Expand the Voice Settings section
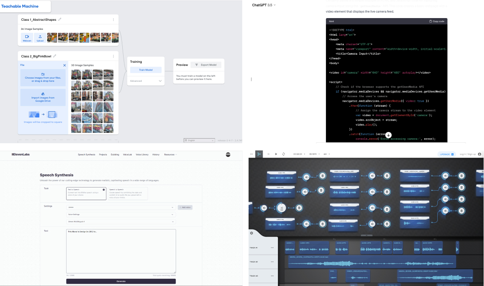 tap(121, 215)
